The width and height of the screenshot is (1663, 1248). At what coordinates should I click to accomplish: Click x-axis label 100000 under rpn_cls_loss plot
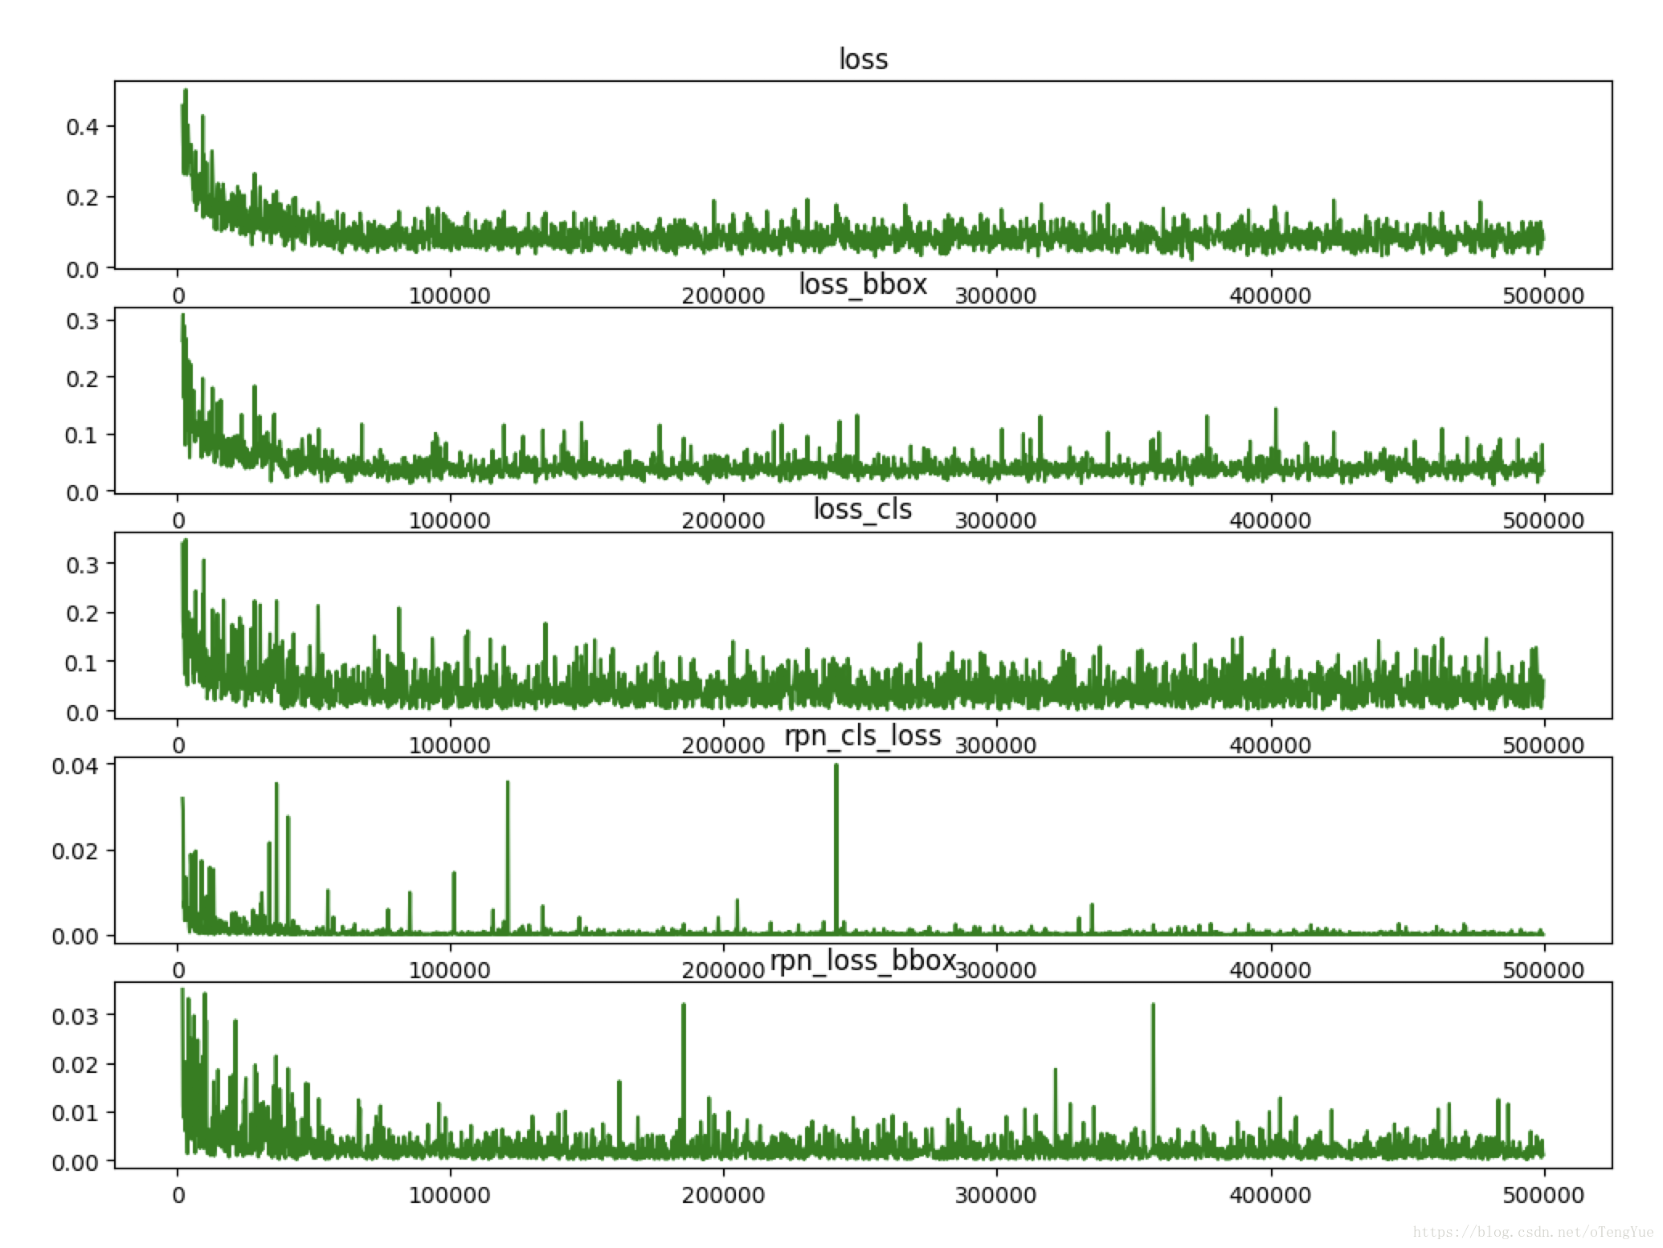(450, 970)
